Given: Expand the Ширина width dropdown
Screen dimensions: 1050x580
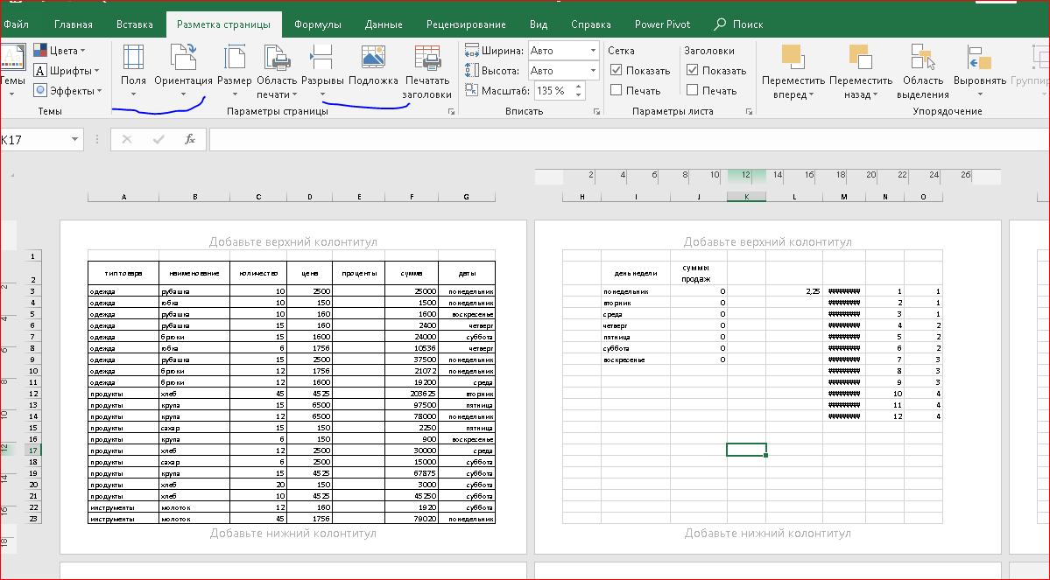Looking at the screenshot, I should (591, 51).
